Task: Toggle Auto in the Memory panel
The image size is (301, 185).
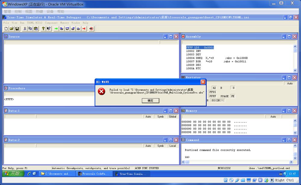Action: click(x=273, y=117)
